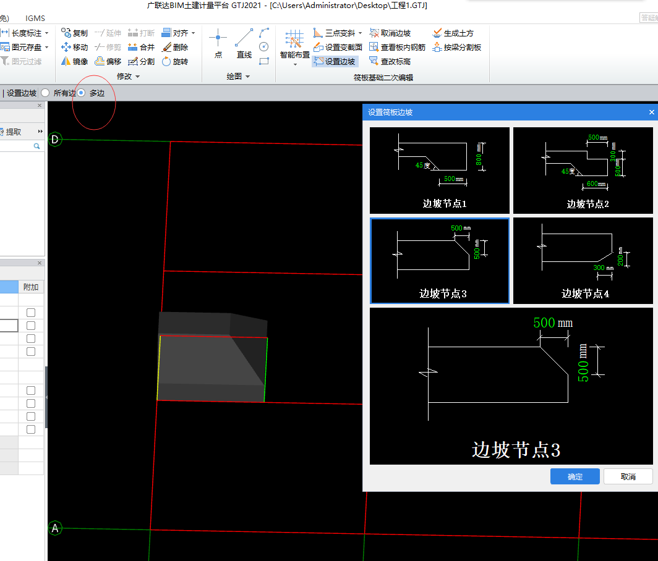The image size is (658, 561).
Task: Open 查看板内钢筋 tool
Action: pos(397,48)
